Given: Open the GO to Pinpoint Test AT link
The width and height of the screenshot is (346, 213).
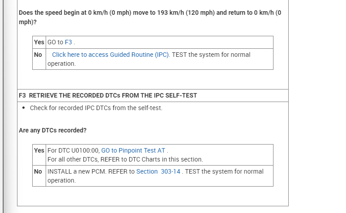Looking at the screenshot, I should (x=133, y=150).
